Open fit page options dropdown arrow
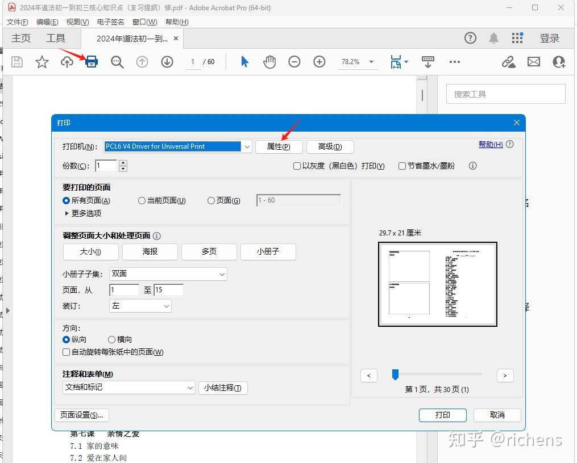The image size is (577, 463). point(406,62)
